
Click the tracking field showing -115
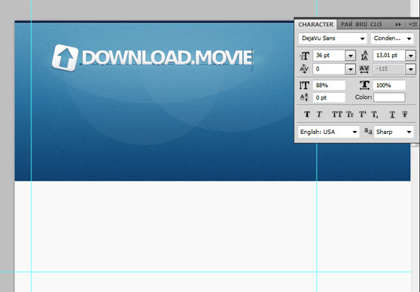tap(389, 69)
